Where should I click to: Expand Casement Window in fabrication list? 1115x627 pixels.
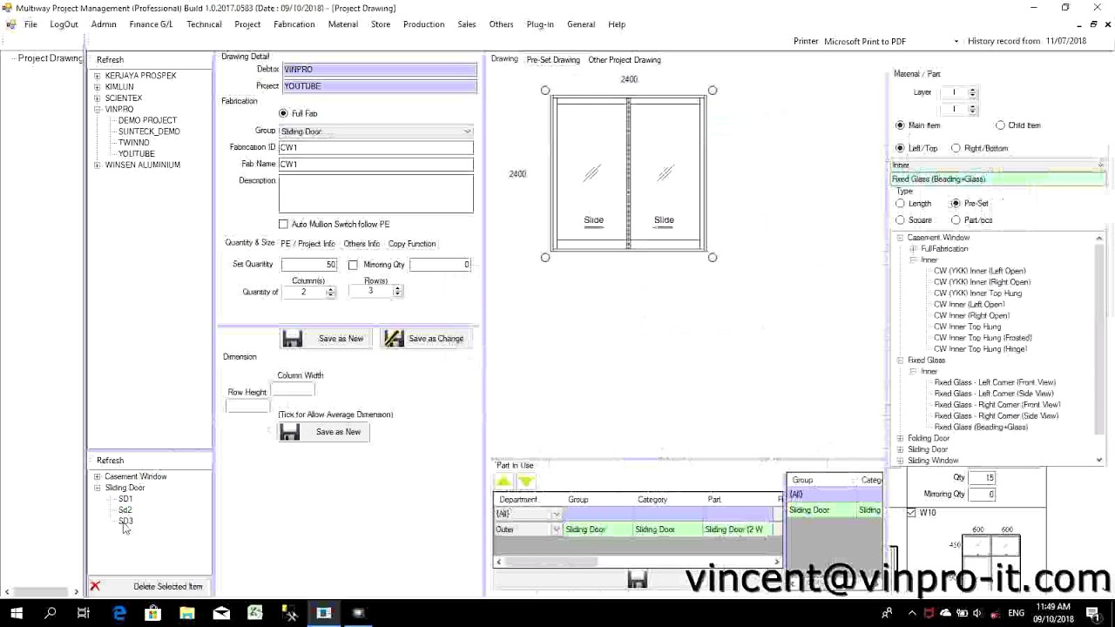coord(98,476)
